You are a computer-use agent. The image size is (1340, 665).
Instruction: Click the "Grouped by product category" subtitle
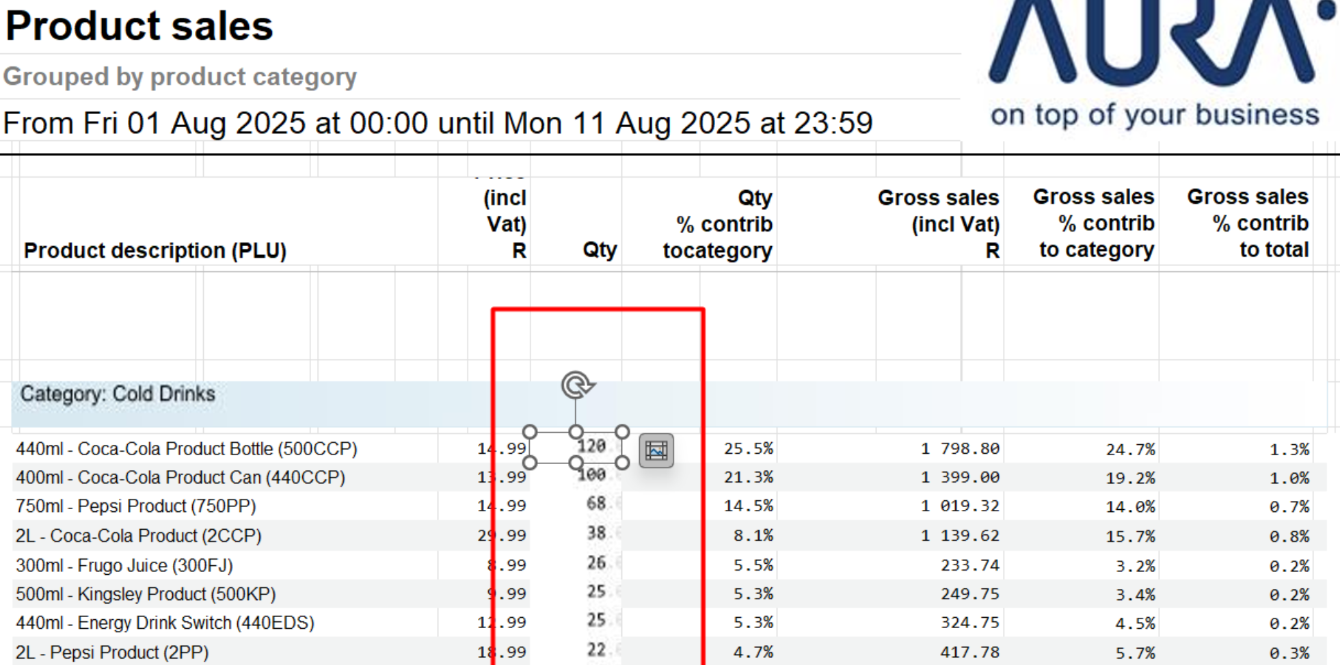[180, 77]
